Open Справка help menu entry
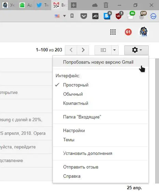This screenshot has width=159, height=192. (101, 176)
